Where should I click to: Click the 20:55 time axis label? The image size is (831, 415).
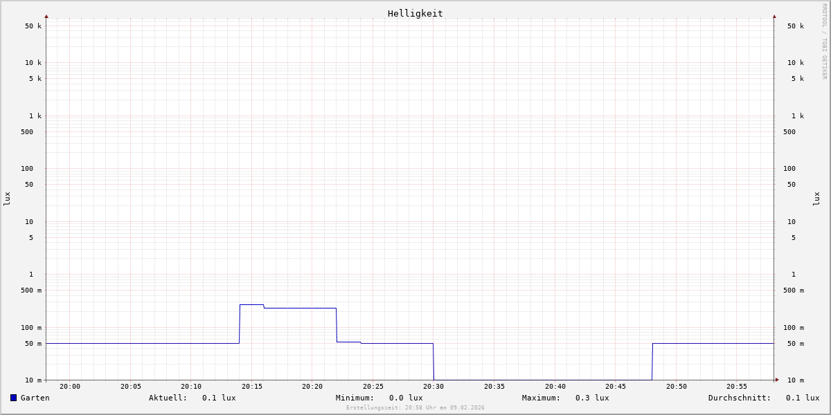(x=737, y=387)
